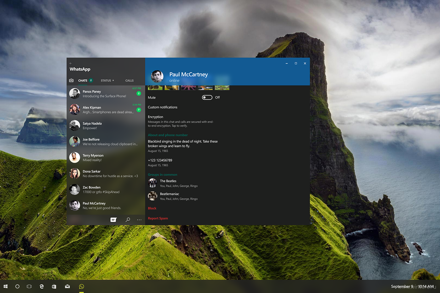Block this contact
Screen dimensions: 440x293
(152, 208)
